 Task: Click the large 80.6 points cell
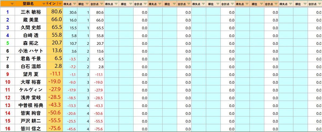[x=54, y=12]
